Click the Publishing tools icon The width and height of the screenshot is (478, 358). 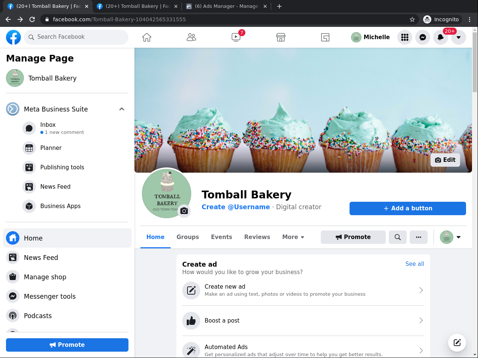click(x=29, y=167)
